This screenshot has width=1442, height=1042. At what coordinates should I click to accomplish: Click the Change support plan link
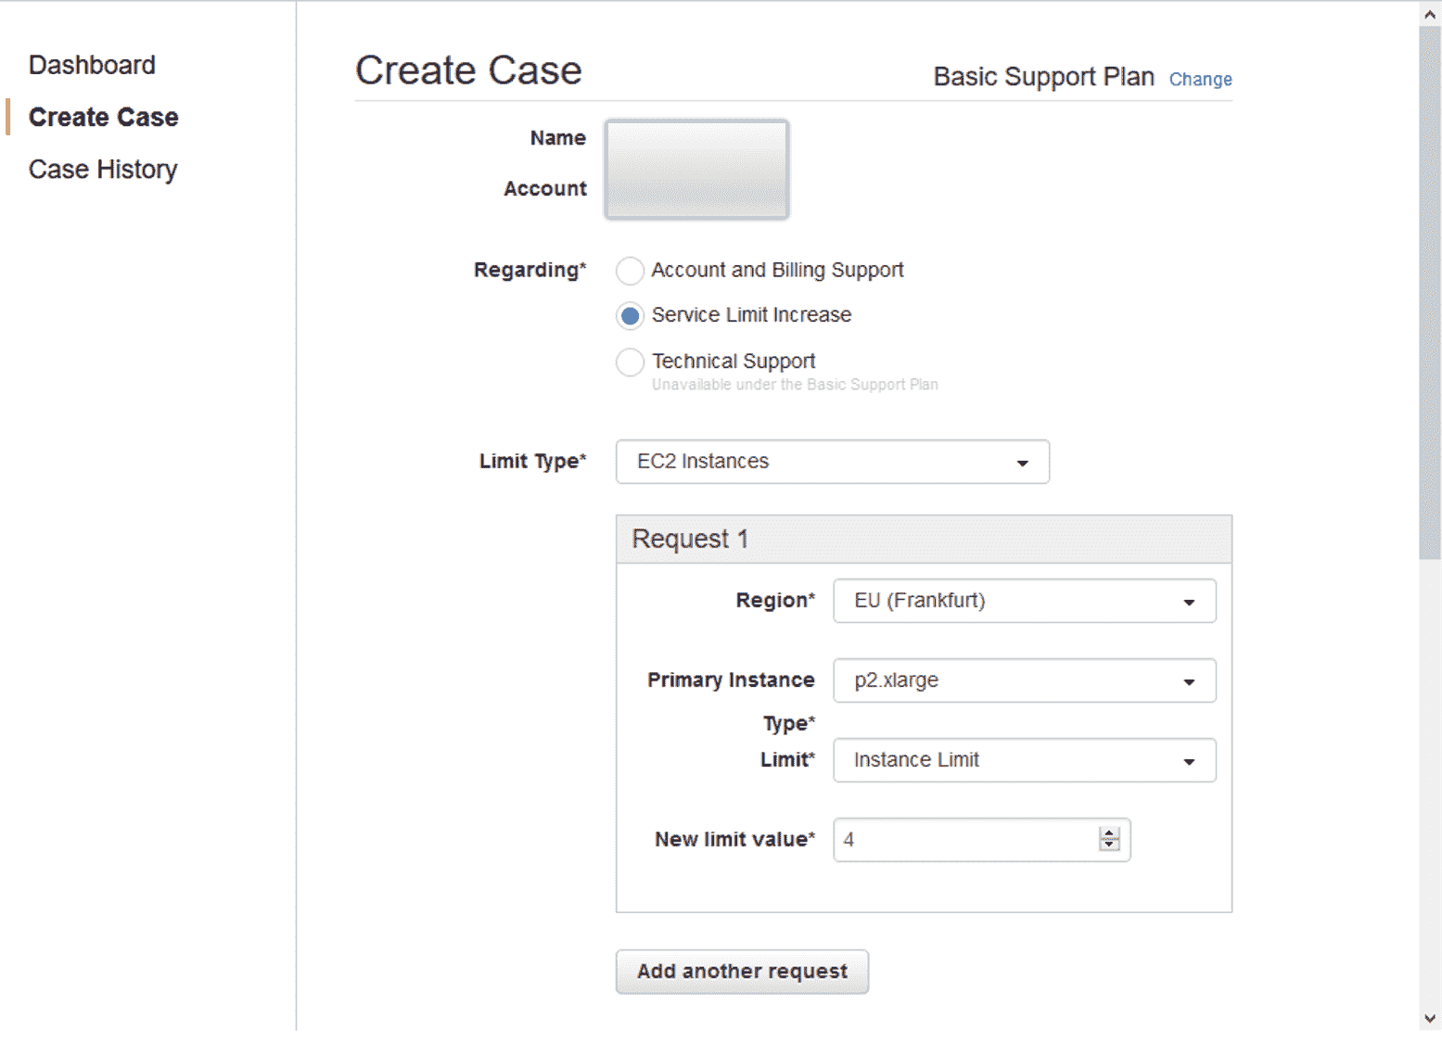tap(1200, 80)
